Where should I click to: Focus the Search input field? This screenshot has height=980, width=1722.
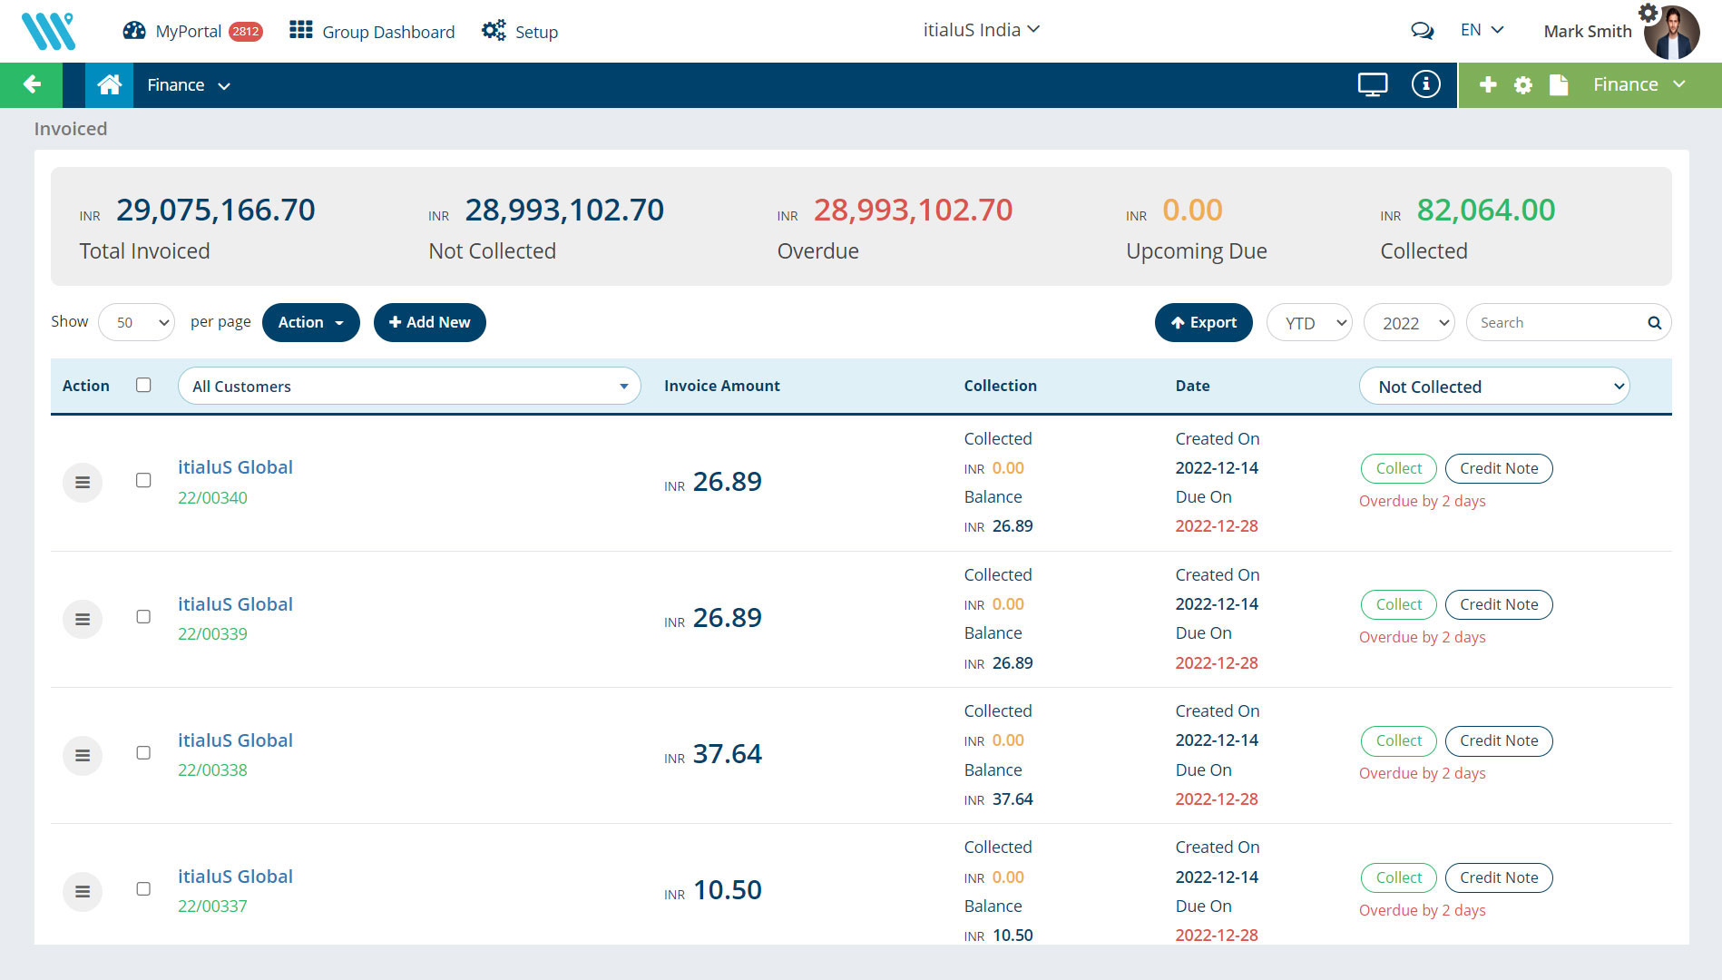click(x=1556, y=323)
